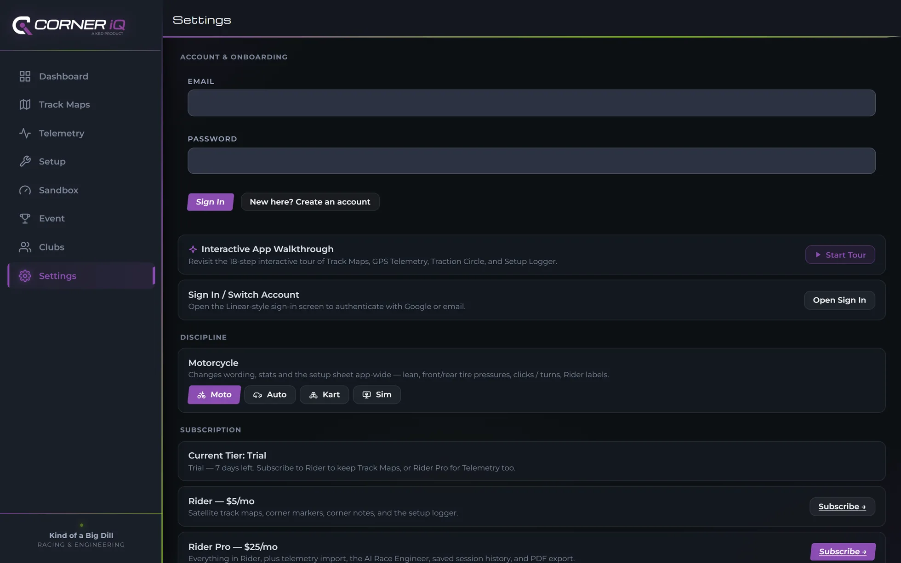This screenshot has width=901, height=563.
Task: Go to Event in sidebar
Action: [81, 218]
